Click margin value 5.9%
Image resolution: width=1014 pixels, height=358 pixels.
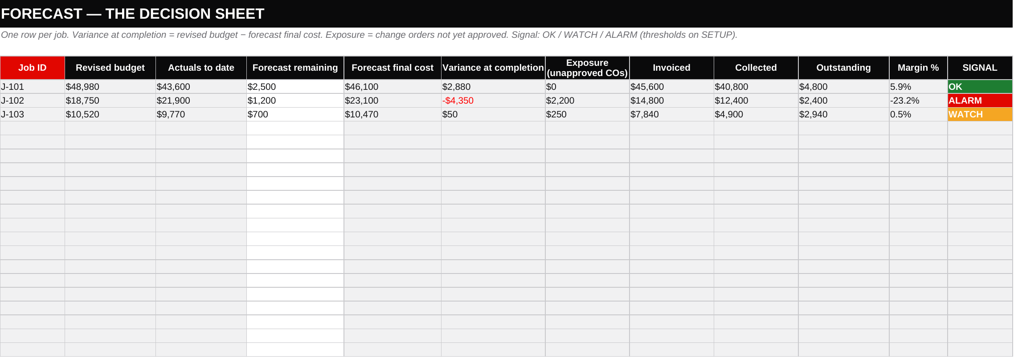[918, 87]
